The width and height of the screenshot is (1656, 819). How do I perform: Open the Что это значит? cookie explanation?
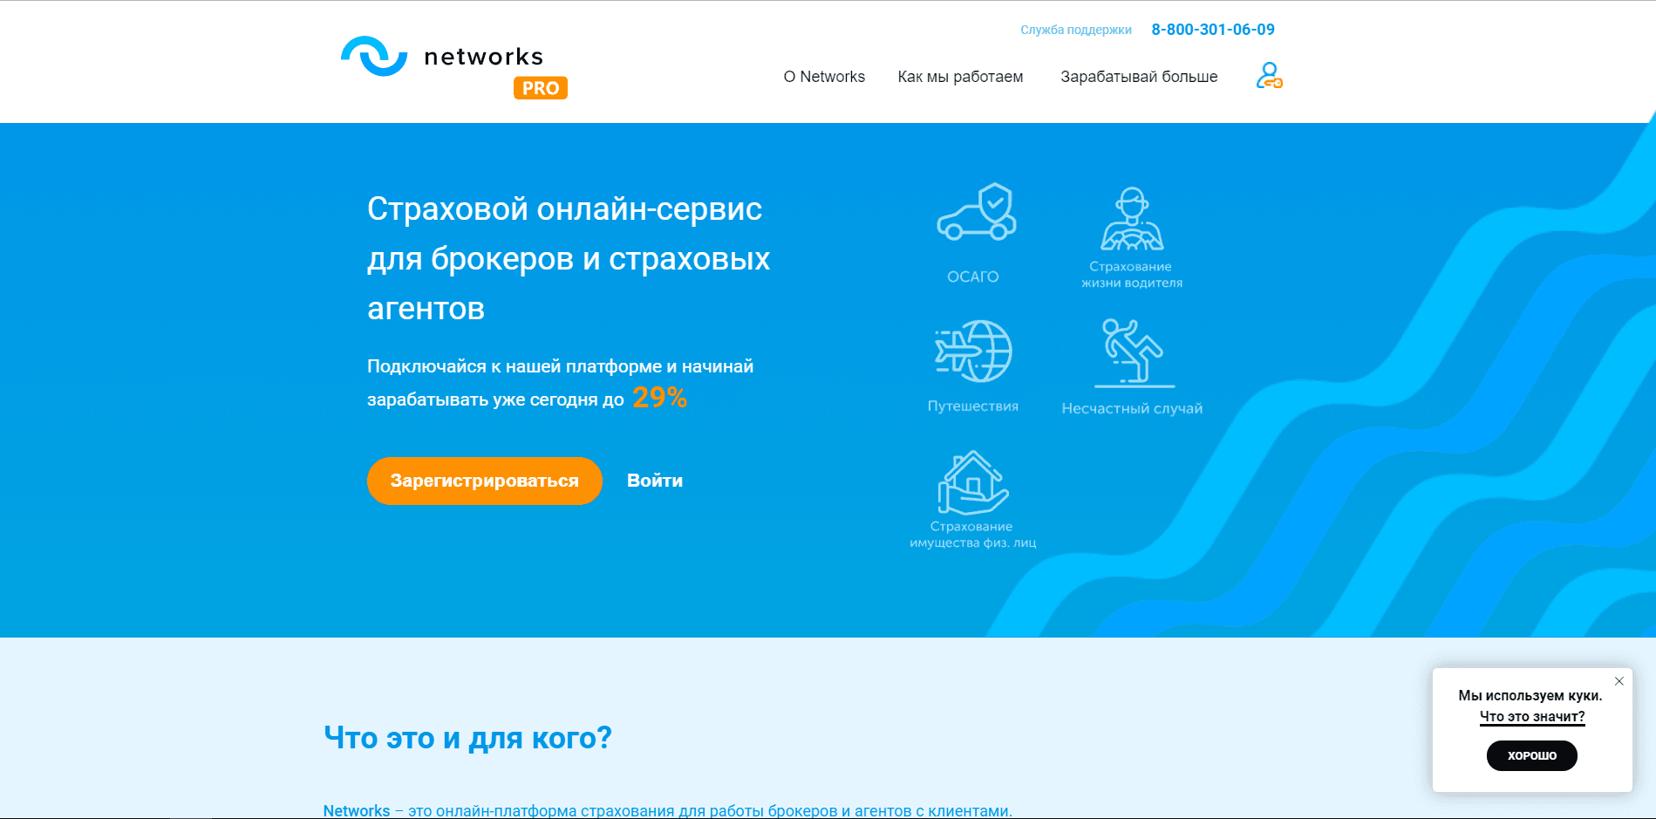[1532, 716]
